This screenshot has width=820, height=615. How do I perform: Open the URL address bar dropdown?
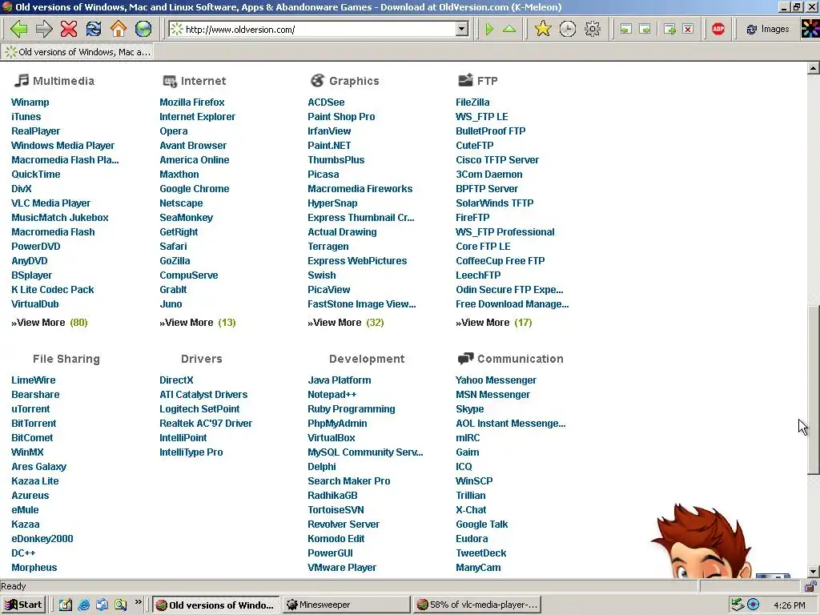pos(462,30)
